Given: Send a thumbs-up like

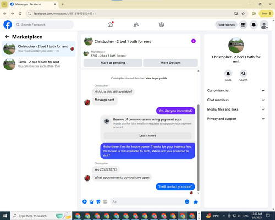Looking at the screenshot, I should tap(196, 202).
